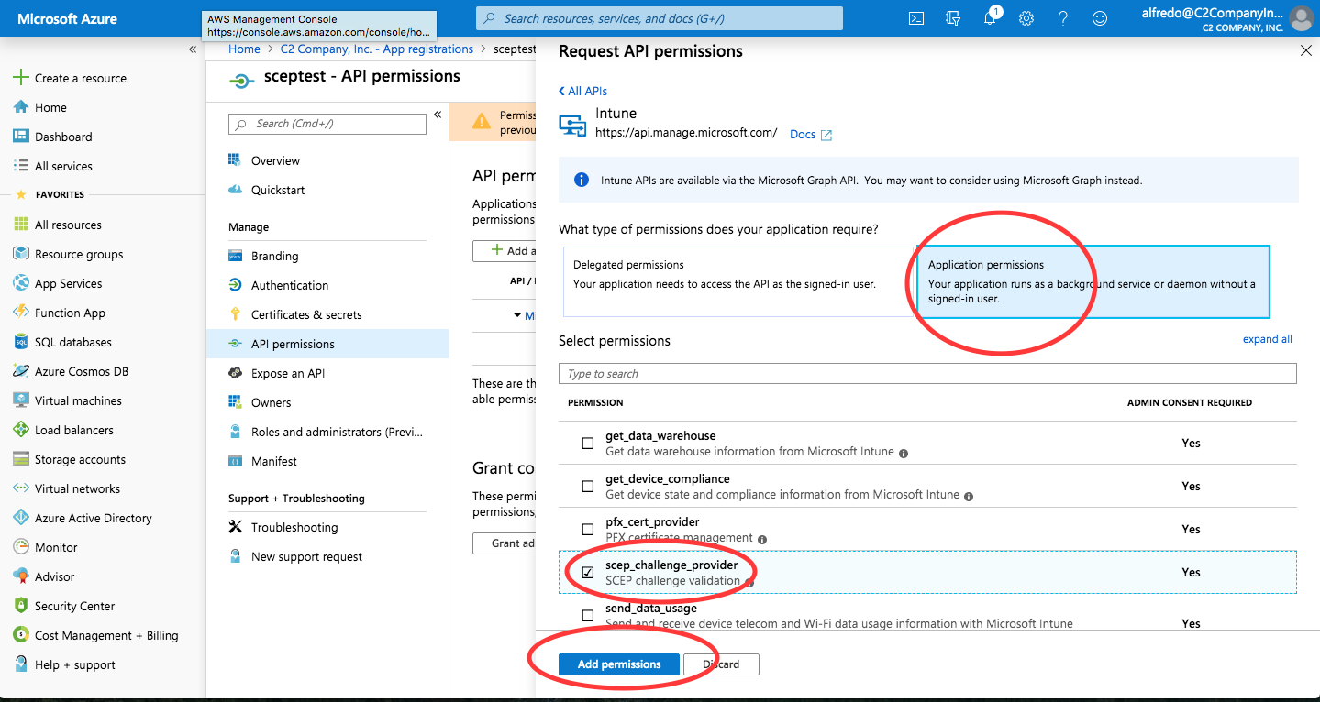Collapse the left portal sidebar with the chevron
Image resolution: width=1320 pixels, height=702 pixels.
[193, 49]
